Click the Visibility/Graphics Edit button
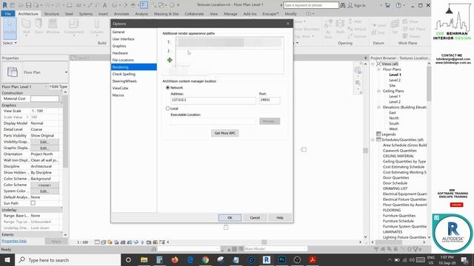474x266 pixels. click(x=44, y=142)
